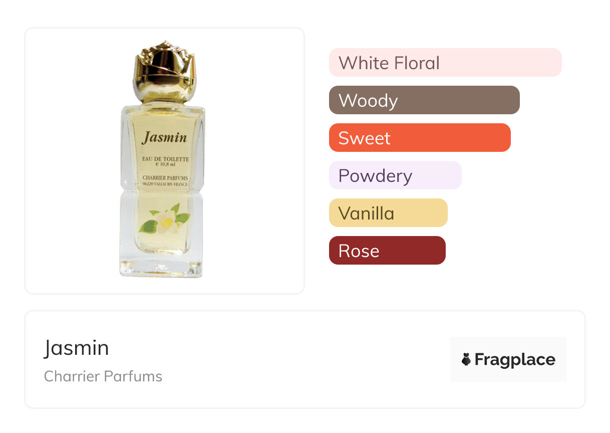This screenshot has width=610, height=433.
Task: Open the Jasmin perfume title
Action: pyautogui.click(x=76, y=348)
